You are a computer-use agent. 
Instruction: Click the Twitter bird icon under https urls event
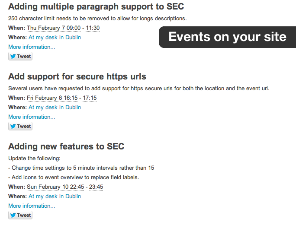pyautogui.click(x=13, y=126)
